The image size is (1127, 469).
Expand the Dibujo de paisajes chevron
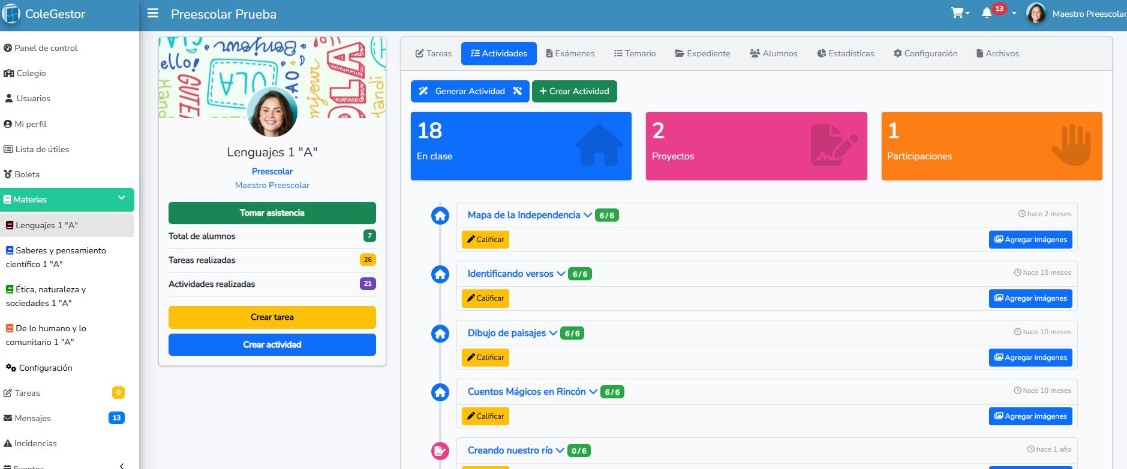coord(553,333)
